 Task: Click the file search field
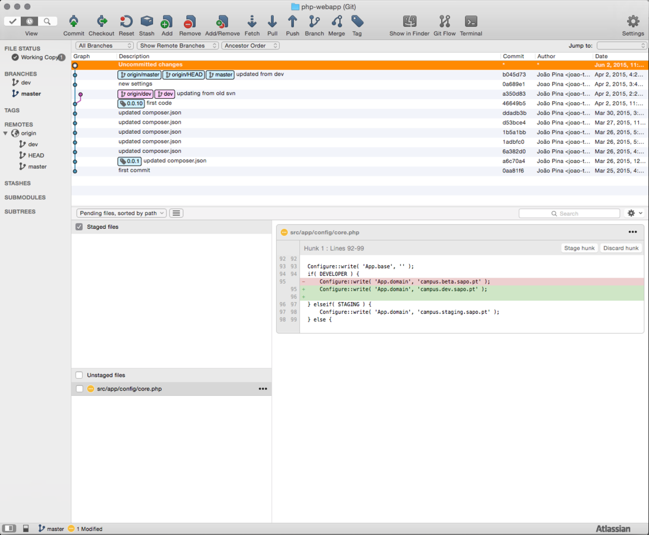click(x=569, y=213)
